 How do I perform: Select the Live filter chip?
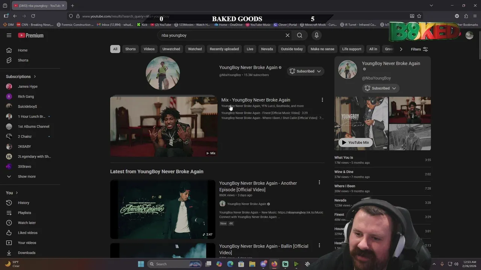tap(250, 49)
